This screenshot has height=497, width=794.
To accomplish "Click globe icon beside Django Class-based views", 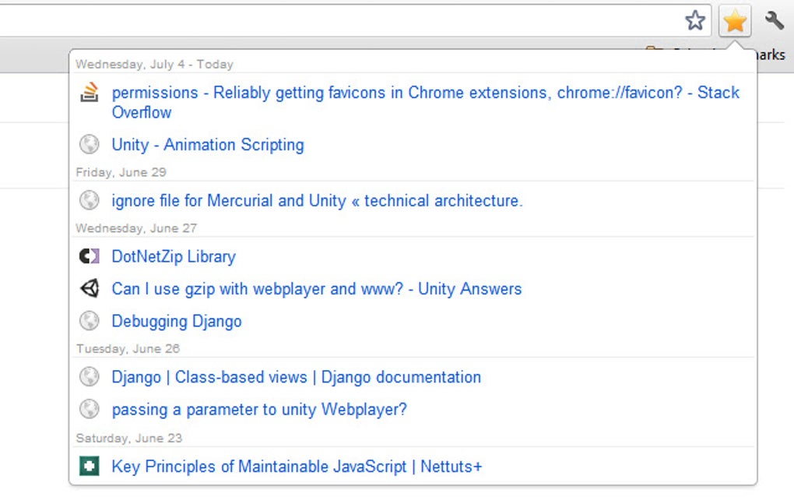I will pos(90,377).
